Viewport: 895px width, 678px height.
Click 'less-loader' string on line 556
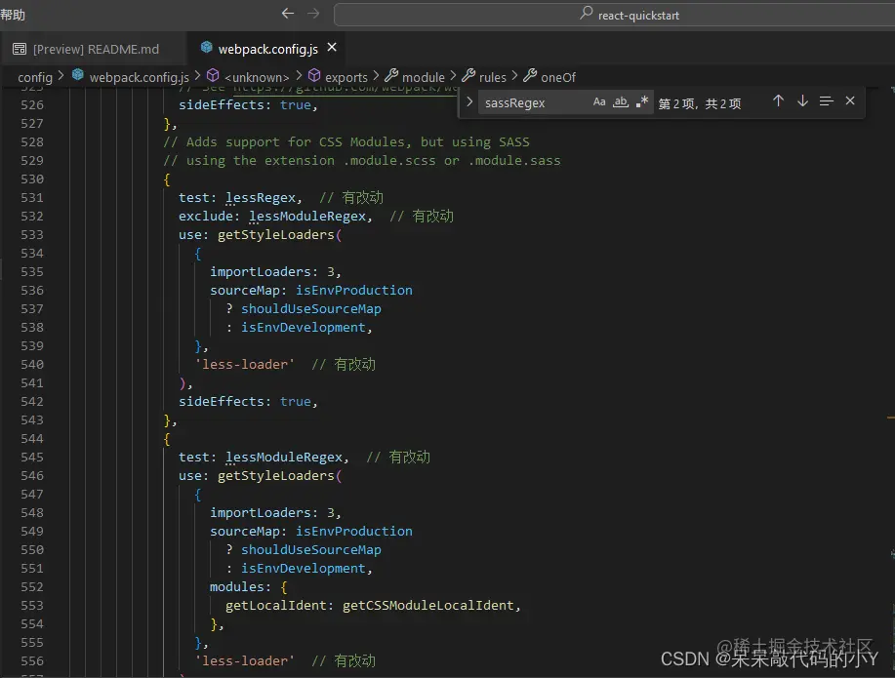pos(245,661)
